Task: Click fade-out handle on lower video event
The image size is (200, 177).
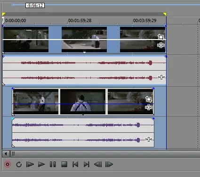Action: click(153, 89)
